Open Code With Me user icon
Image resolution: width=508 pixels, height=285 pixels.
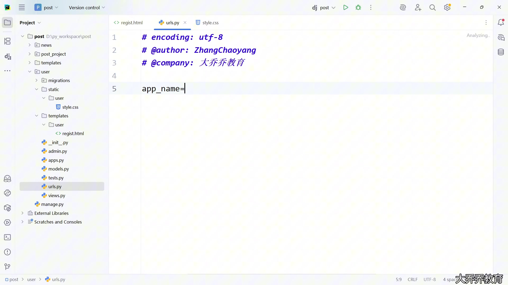(x=418, y=7)
